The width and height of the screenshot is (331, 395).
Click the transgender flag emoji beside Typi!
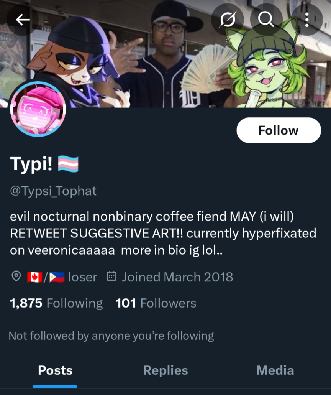pyautogui.click(x=68, y=165)
